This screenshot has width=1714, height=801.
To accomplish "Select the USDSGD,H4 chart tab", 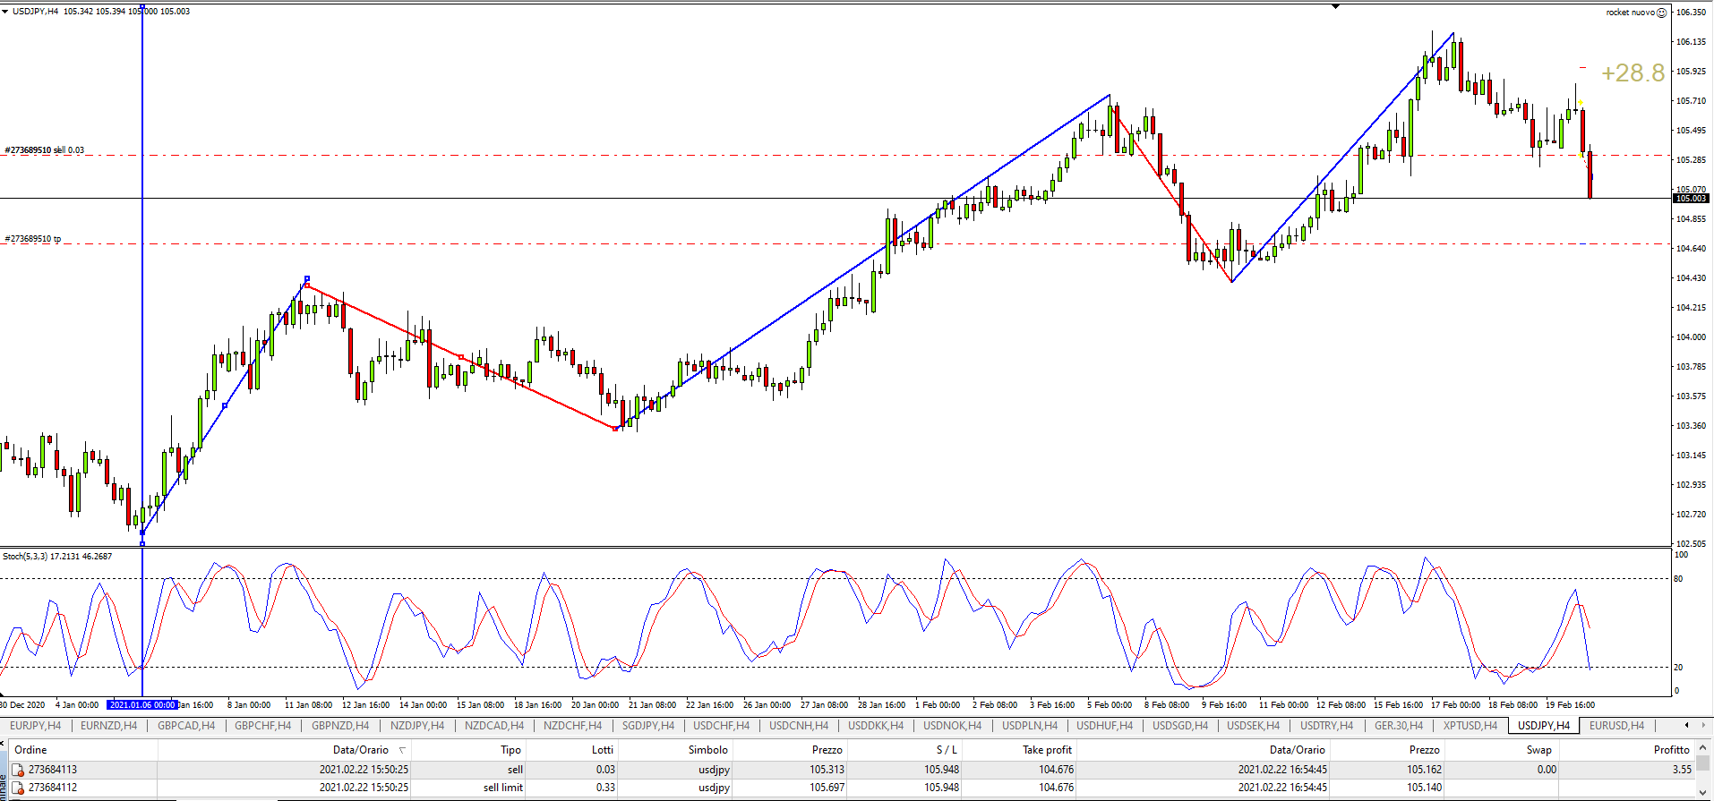I will (1180, 726).
